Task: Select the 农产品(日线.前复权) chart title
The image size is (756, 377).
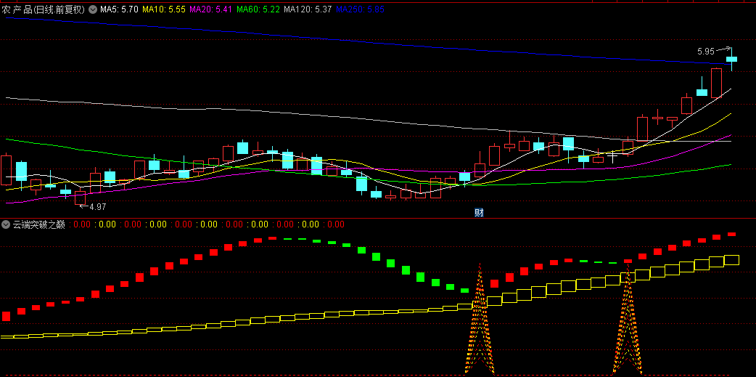Action: (x=45, y=9)
